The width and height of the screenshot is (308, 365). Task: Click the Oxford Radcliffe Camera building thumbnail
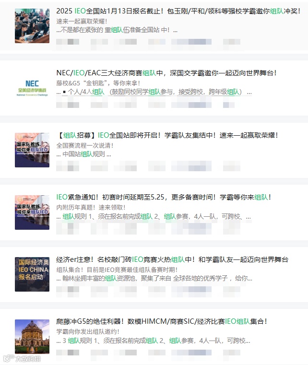click(32, 337)
